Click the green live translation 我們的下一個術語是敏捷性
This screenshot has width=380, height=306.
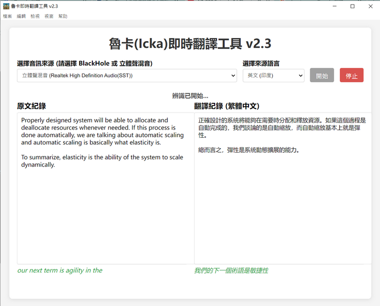231,271
